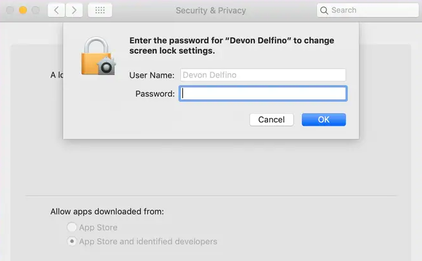Click the padlock icon in the dialog
This screenshot has width=422, height=261.
pyautogui.click(x=99, y=56)
